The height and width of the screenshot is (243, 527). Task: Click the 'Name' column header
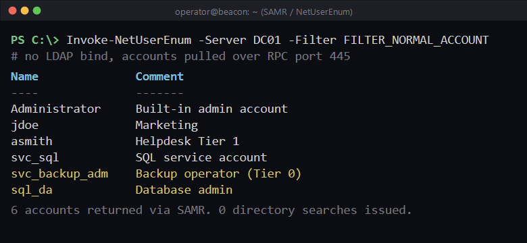click(24, 76)
